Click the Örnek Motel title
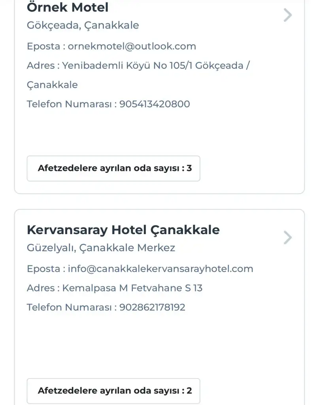This screenshot has width=319, height=405. 68,8
